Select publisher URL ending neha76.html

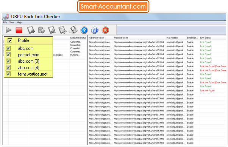click(139, 54)
